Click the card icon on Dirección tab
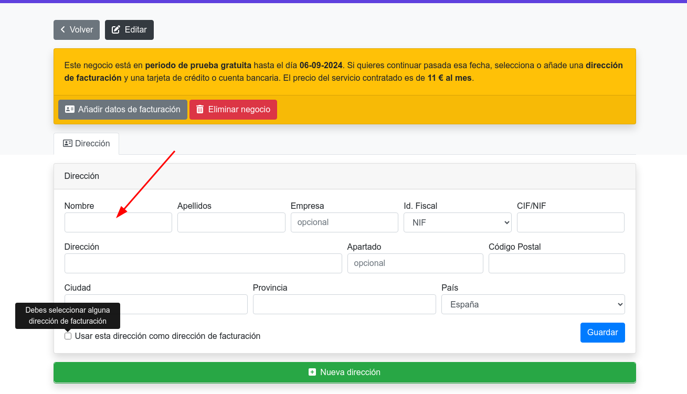Screen dimensions: 687x394 (x=67, y=144)
